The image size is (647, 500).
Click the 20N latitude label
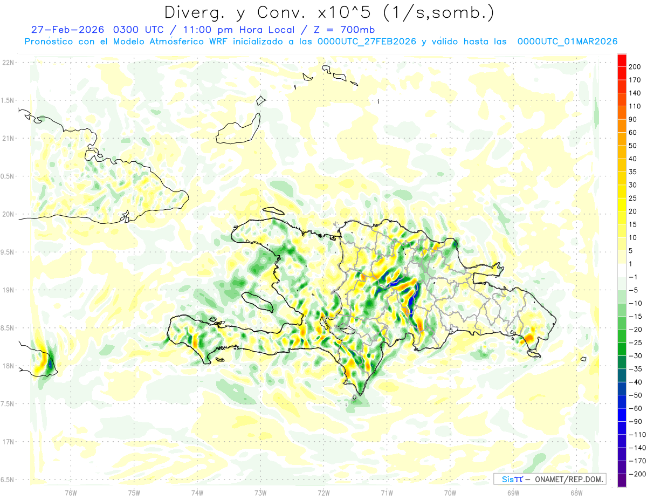pos(8,214)
